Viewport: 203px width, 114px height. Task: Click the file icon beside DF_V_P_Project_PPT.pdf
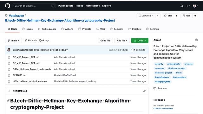(x=9, y=57)
